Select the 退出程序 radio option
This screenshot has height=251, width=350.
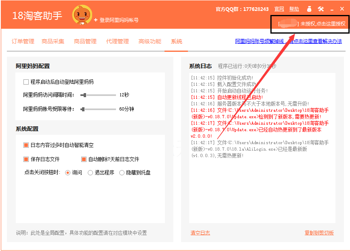coord(91,173)
